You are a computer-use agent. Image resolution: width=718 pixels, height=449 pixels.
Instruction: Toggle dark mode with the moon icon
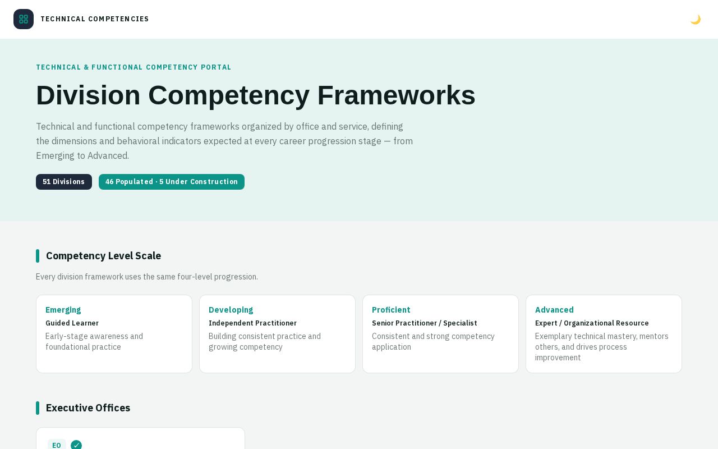point(696,19)
